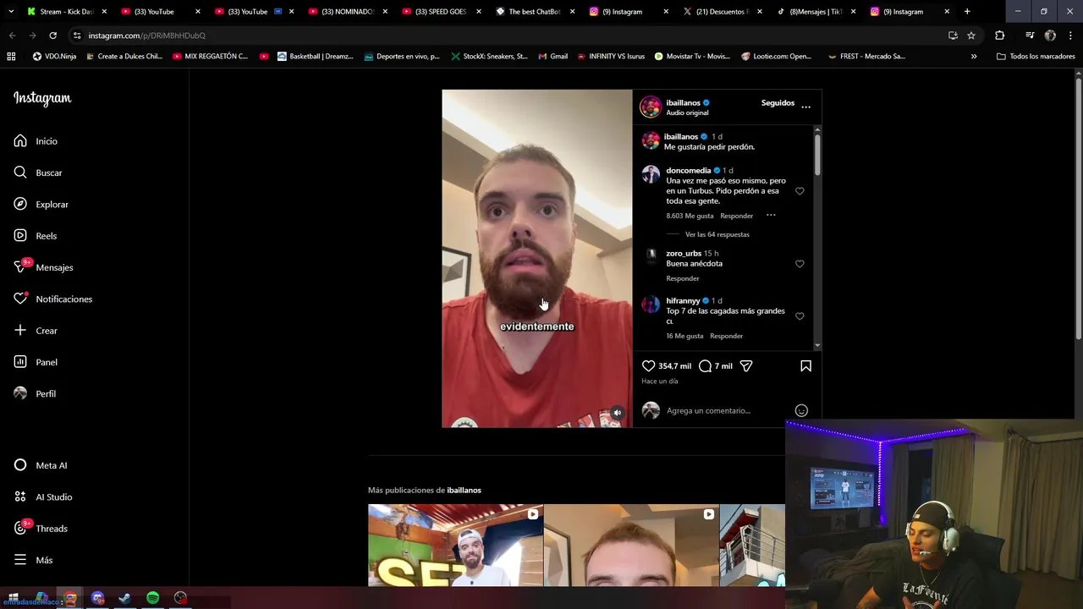Go back in browser history
The width and height of the screenshot is (1083, 609).
click(x=12, y=36)
